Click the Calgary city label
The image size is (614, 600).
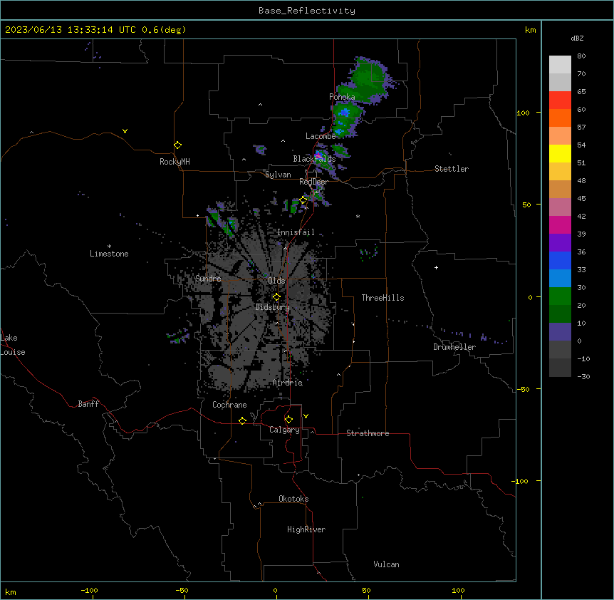pos(284,430)
